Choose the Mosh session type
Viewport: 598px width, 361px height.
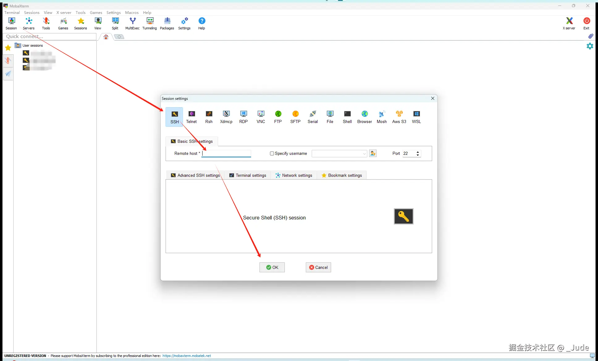[381, 117]
